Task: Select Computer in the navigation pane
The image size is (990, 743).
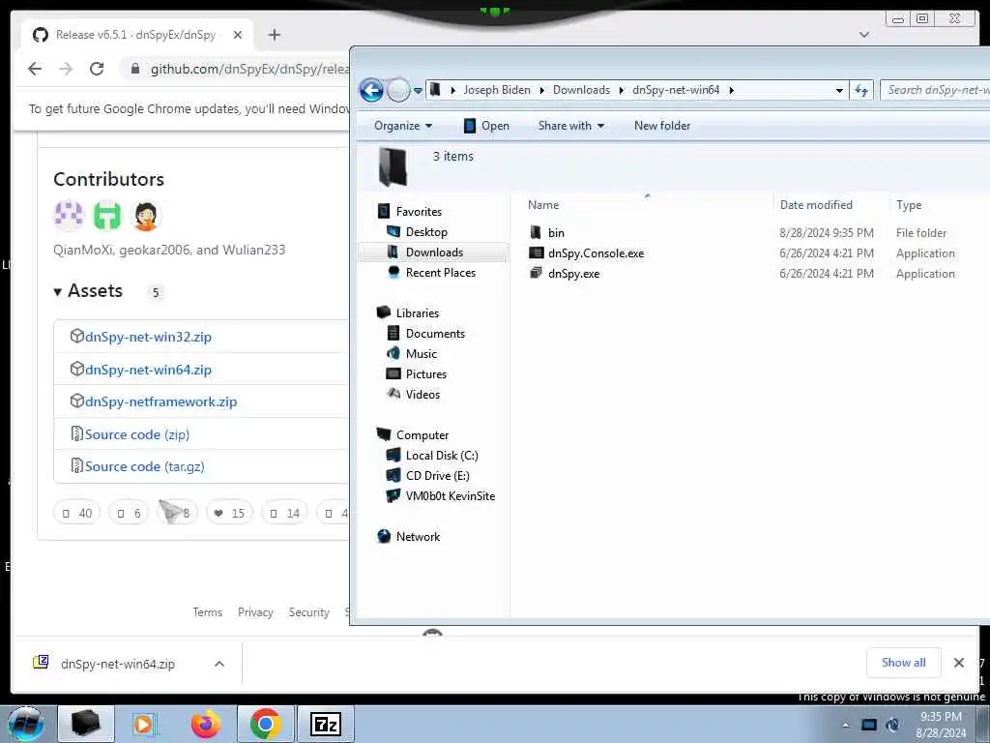Action: pyautogui.click(x=422, y=434)
